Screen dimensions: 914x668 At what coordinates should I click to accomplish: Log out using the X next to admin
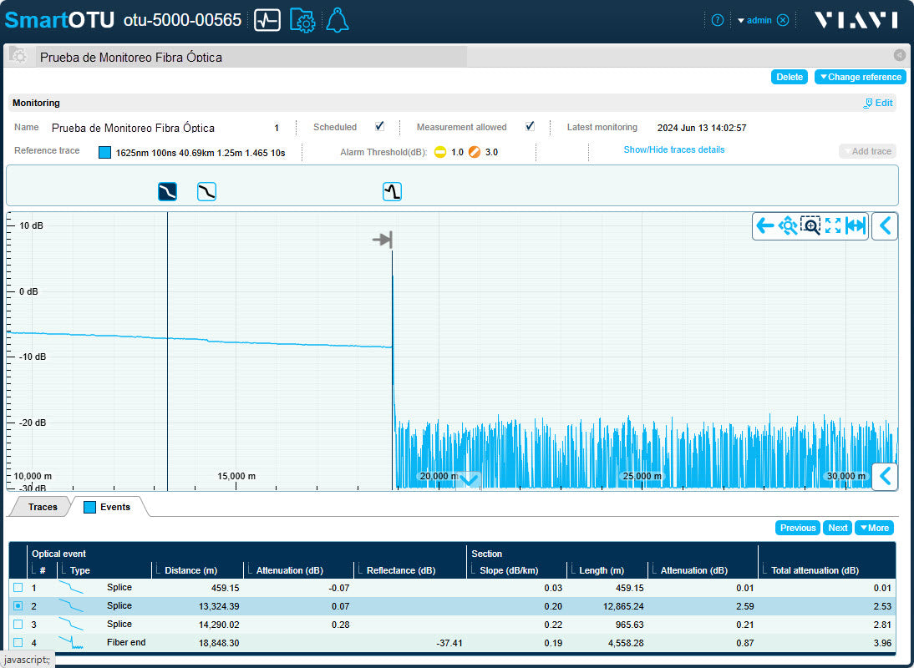[784, 20]
